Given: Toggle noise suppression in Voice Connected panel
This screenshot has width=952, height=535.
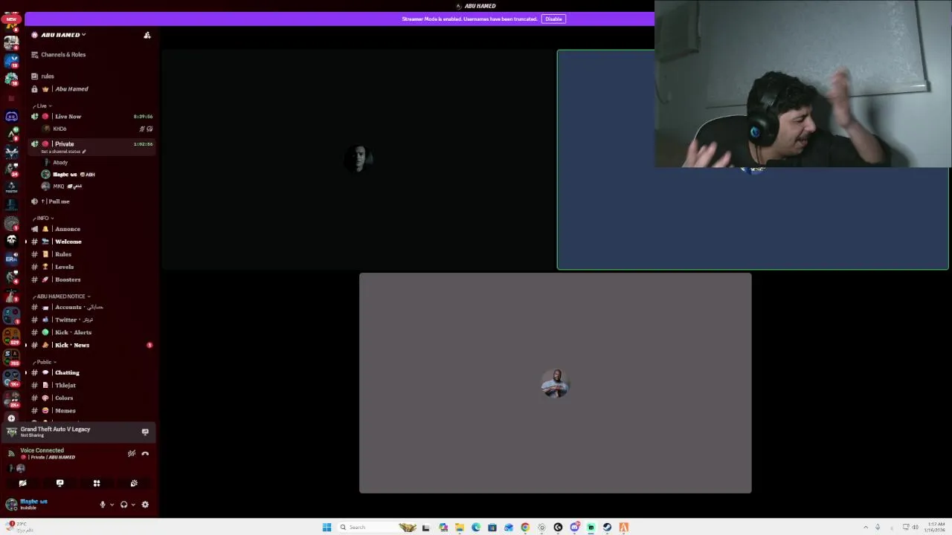Looking at the screenshot, I should click(x=132, y=453).
